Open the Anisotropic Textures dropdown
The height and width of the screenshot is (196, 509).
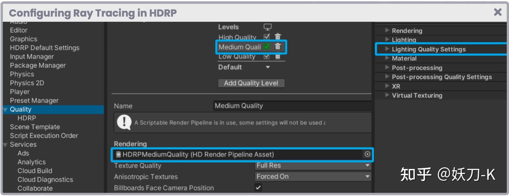313,176
